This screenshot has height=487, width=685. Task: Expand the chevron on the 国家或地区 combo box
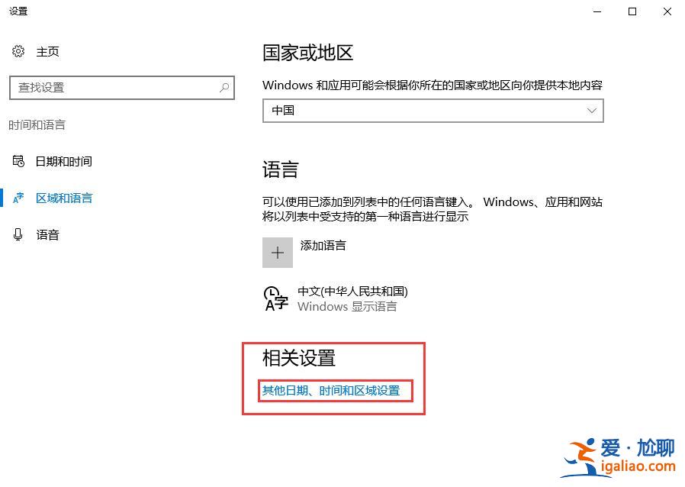[592, 111]
